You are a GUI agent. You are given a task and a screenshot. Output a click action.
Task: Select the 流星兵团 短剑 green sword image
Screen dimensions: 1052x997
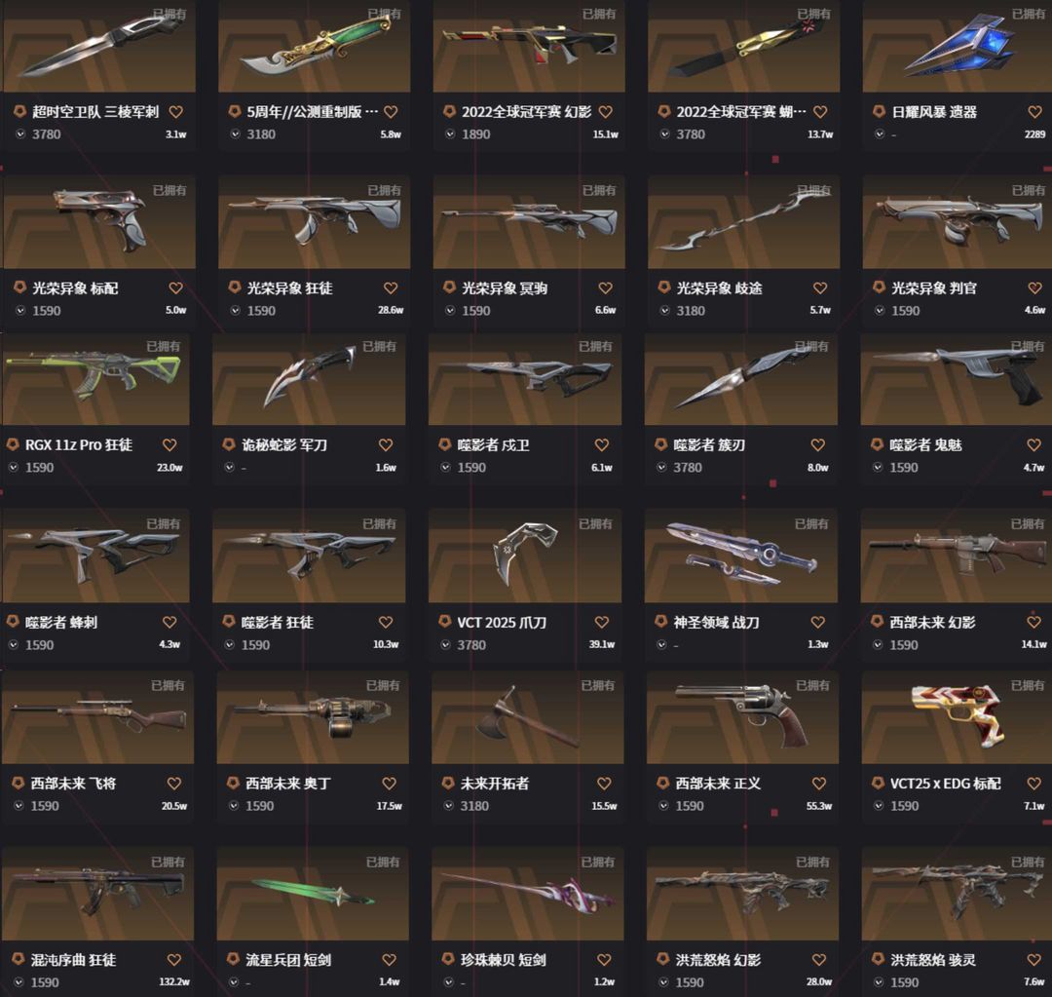[x=313, y=894]
